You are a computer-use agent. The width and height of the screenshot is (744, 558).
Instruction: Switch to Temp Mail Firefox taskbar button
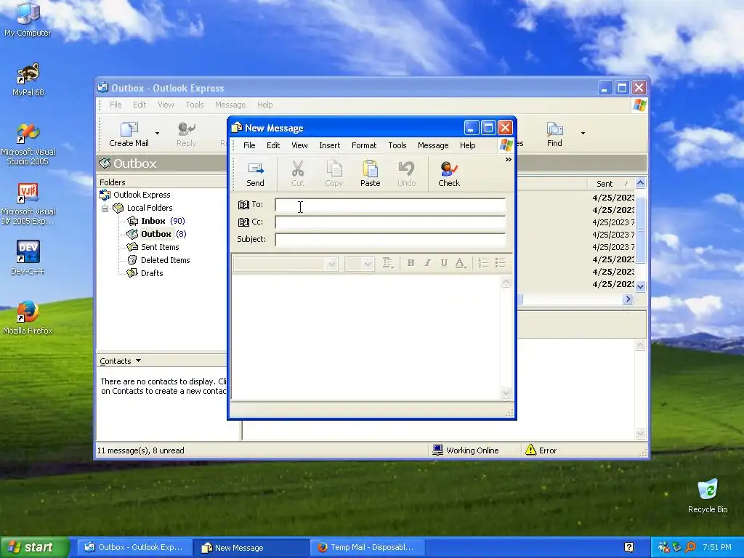pyautogui.click(x=367, y=548)
